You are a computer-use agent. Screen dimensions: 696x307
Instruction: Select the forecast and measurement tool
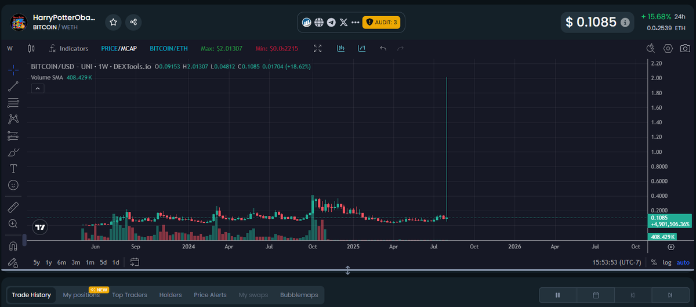[x=13, y=136]
